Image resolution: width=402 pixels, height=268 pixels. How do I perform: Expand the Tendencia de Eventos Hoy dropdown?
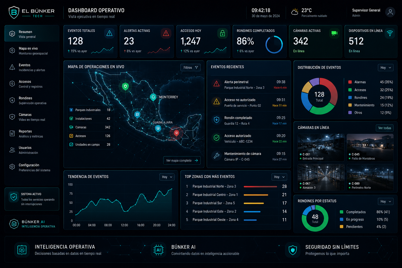tap(167, 177)
